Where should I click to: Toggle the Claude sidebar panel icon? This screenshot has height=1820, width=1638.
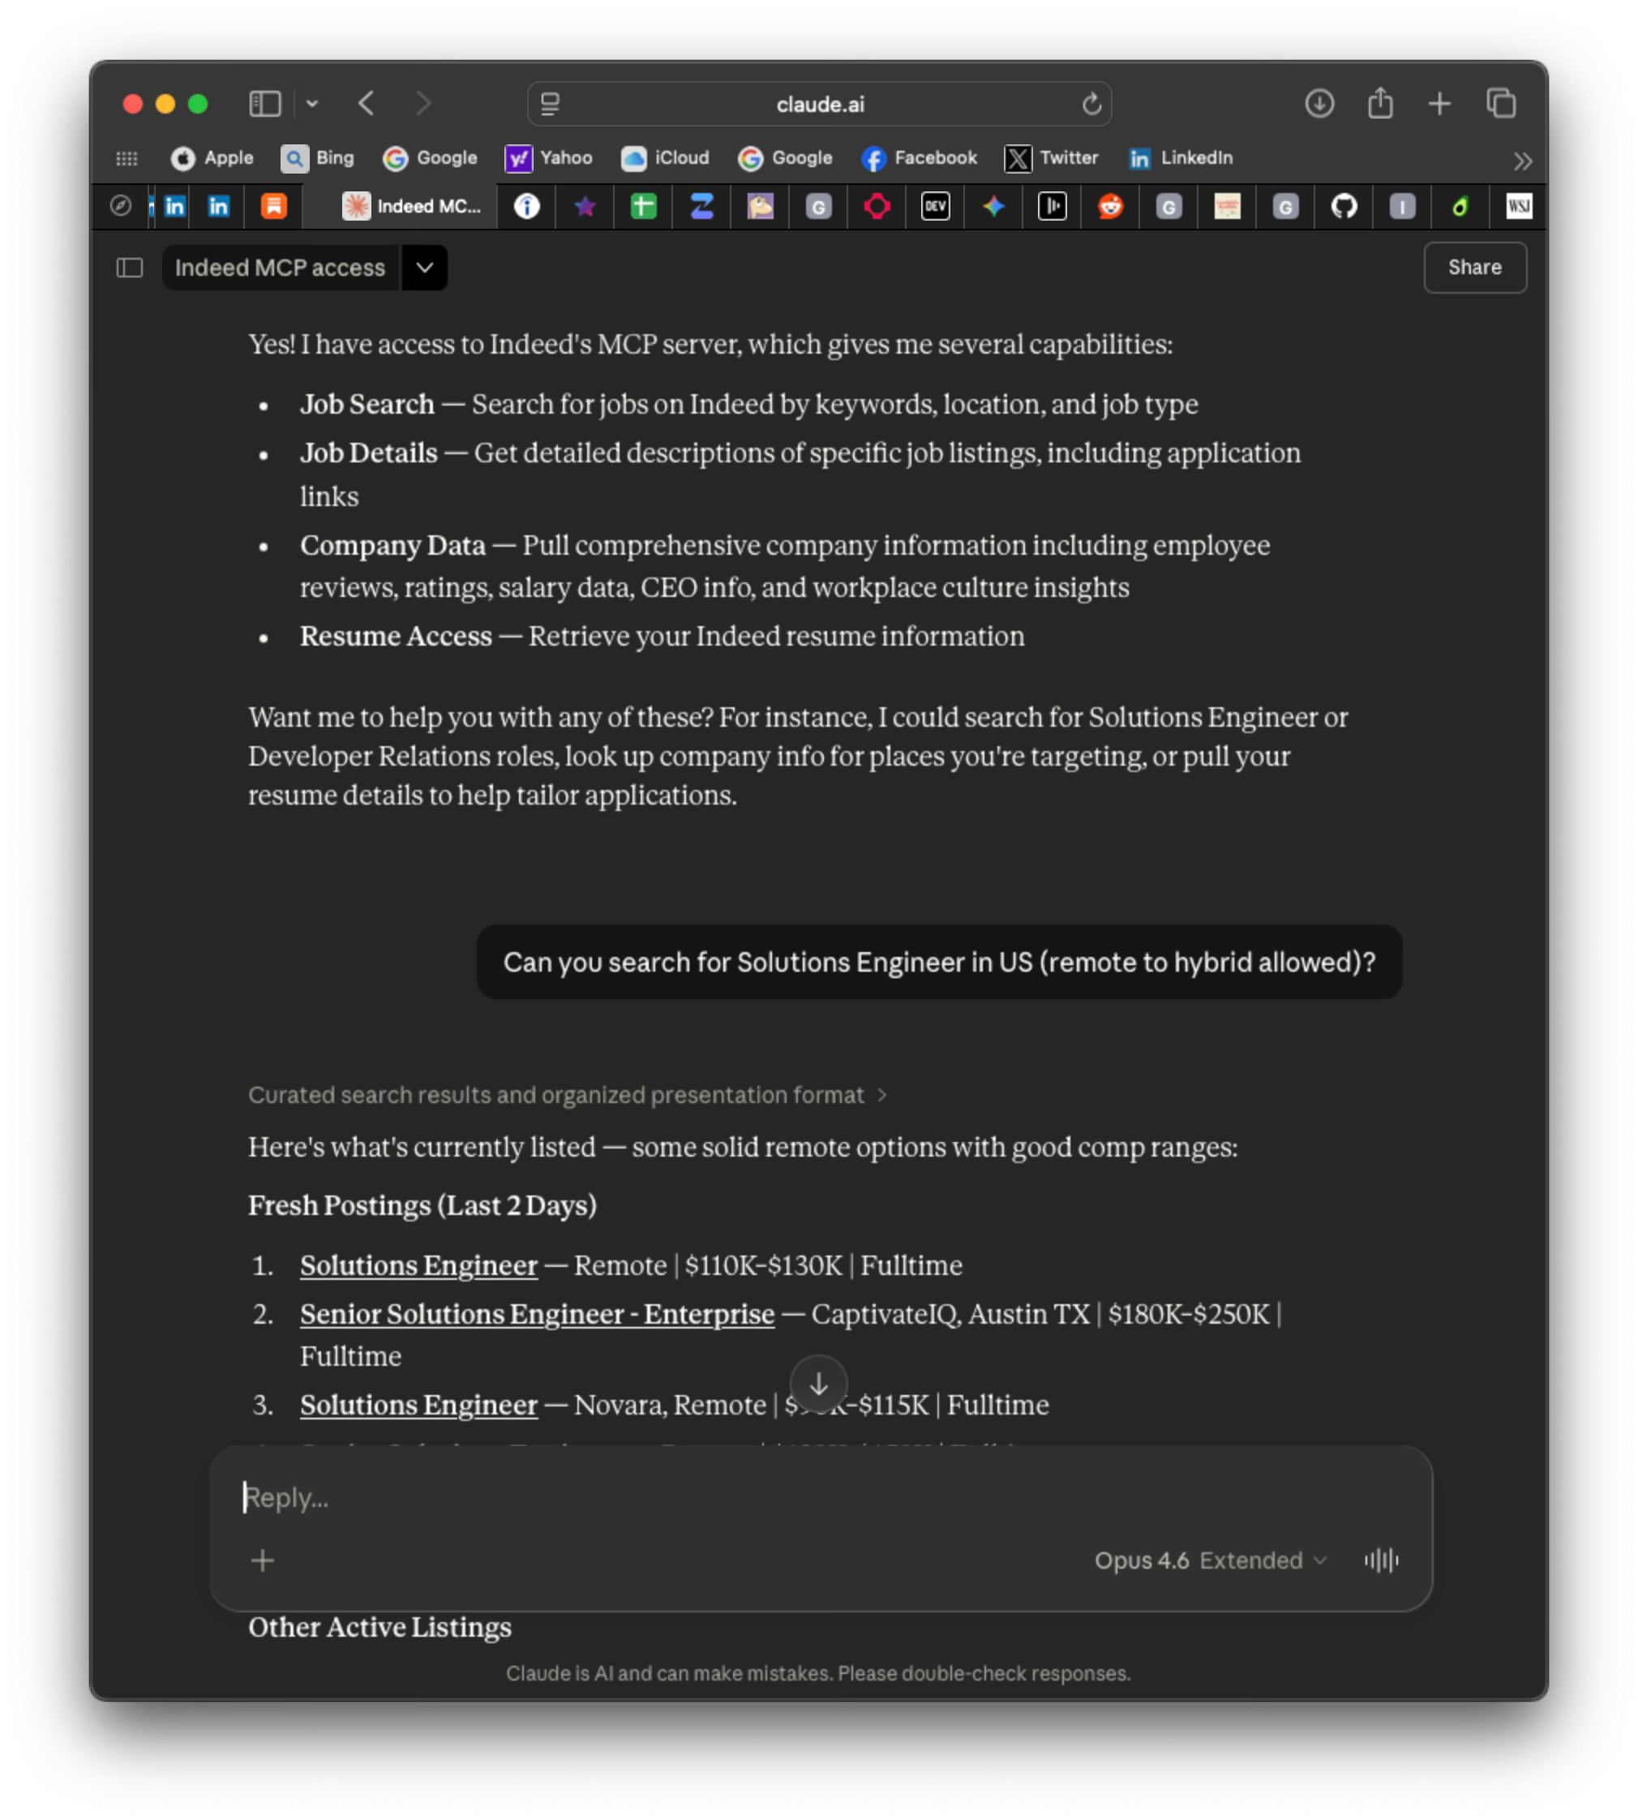pyautogui.click(x=130, y=268)
